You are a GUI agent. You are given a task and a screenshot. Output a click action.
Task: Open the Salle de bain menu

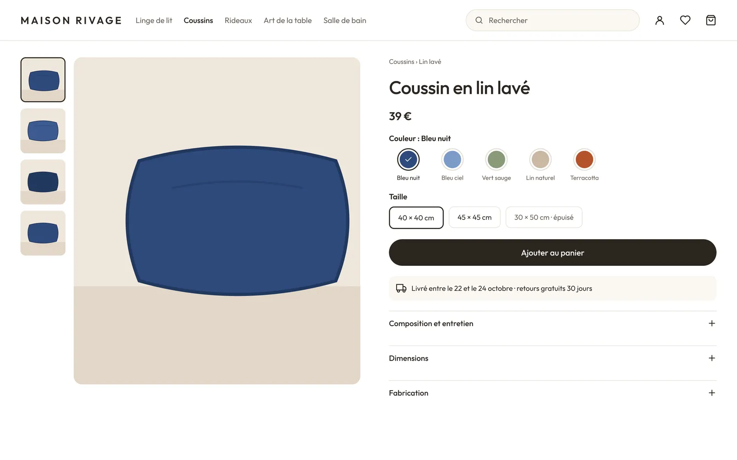(x=345, y=20)
